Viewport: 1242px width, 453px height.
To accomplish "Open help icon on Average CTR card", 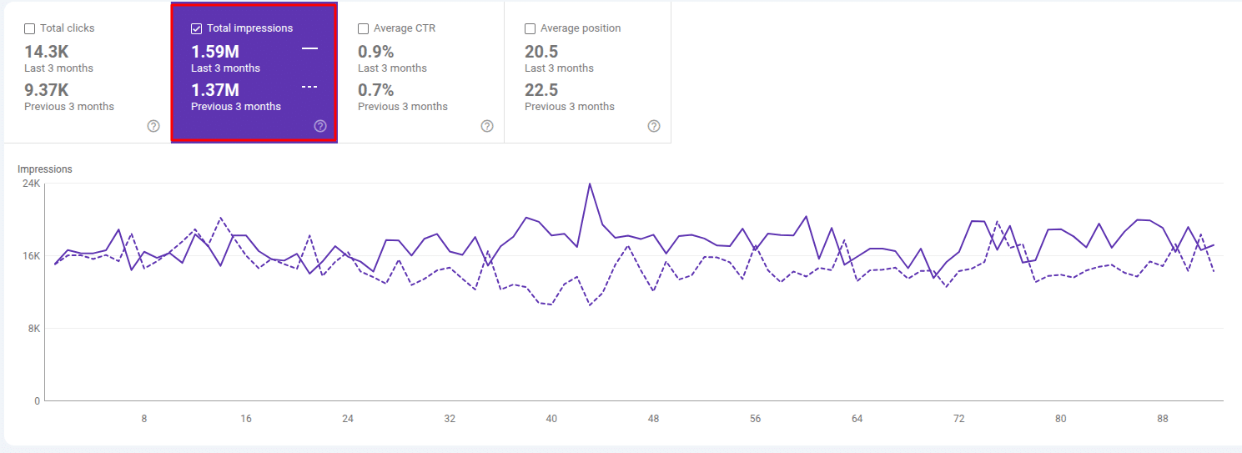I will pyautogui.click(x=487, y=126).
